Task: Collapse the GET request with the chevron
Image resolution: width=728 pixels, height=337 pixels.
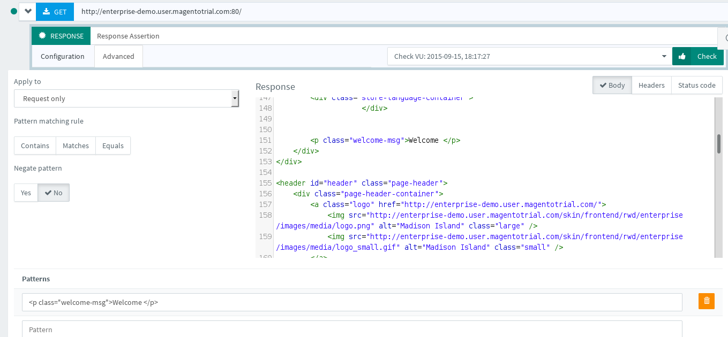Action: click(x=28, y=11)
